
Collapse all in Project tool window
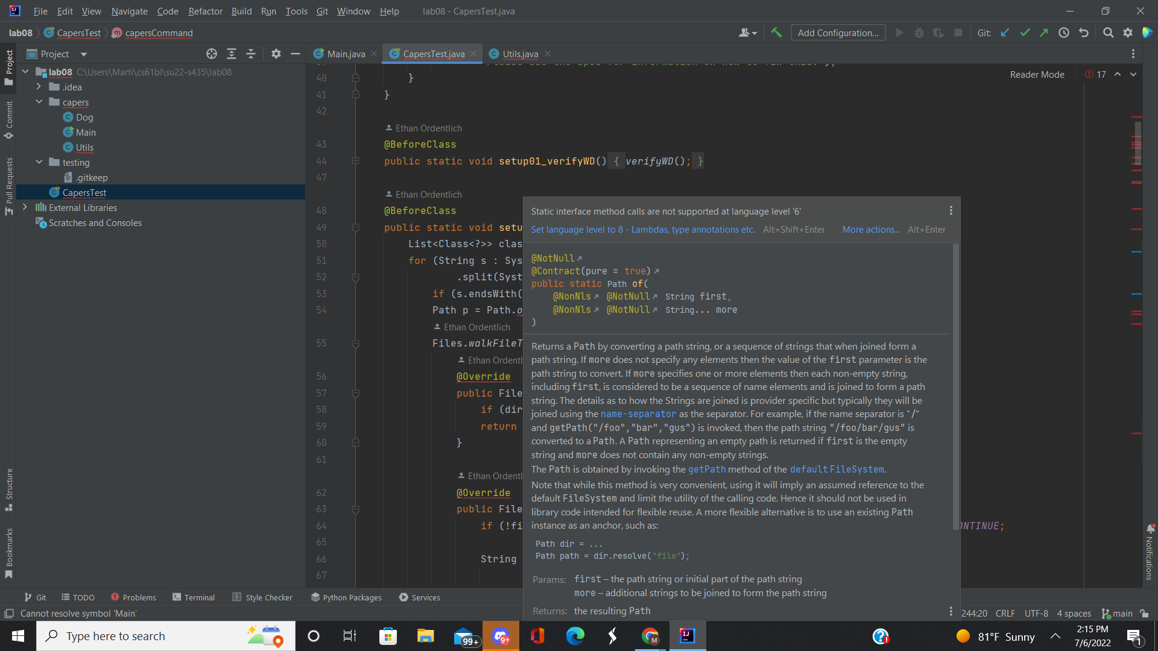coord(251,54)
